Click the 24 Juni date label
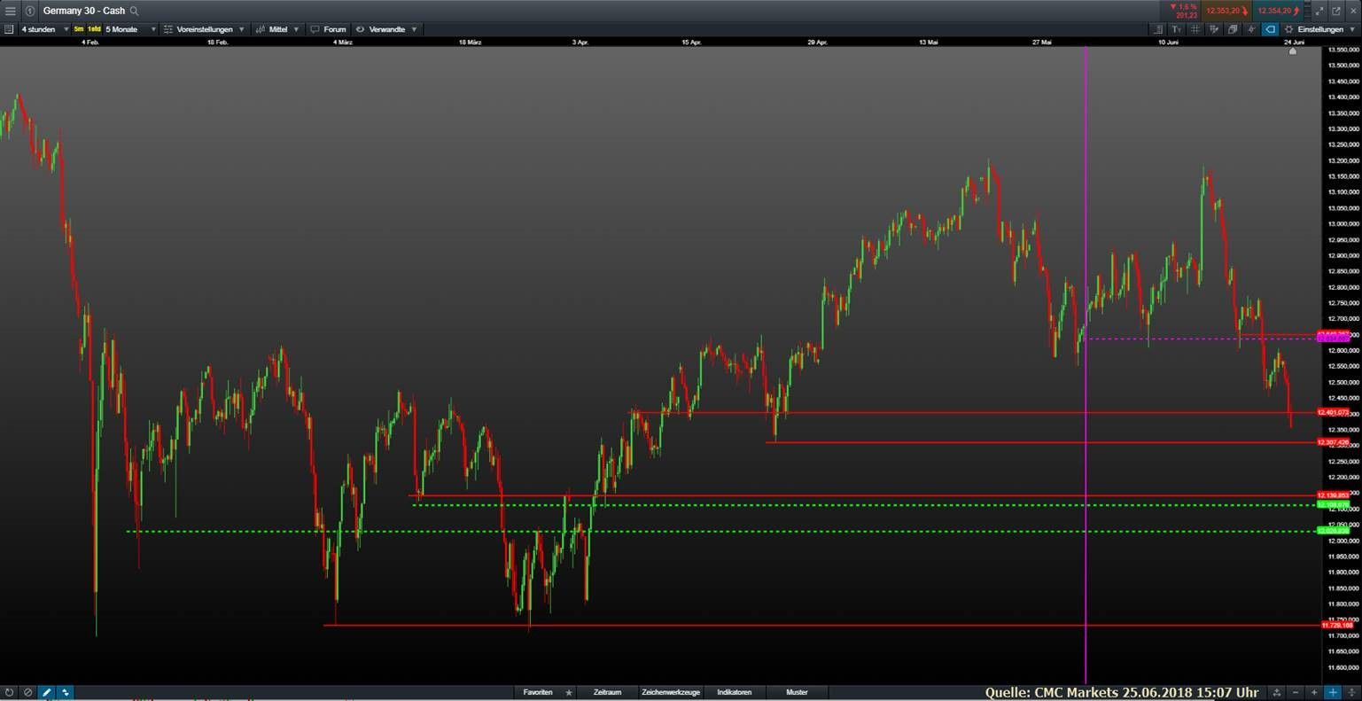Image resolution: width=1362 pixels, height=701 pixels. (1294, 42)
